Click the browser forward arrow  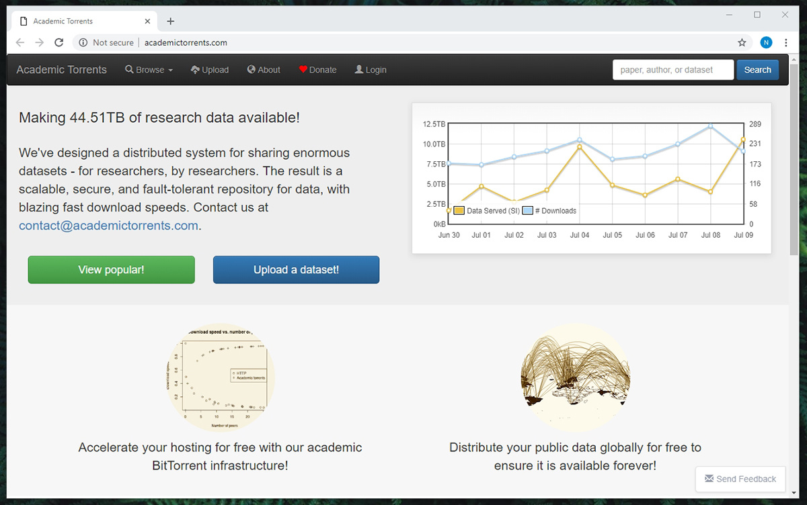pyautogui.click(x=40, y=42)
